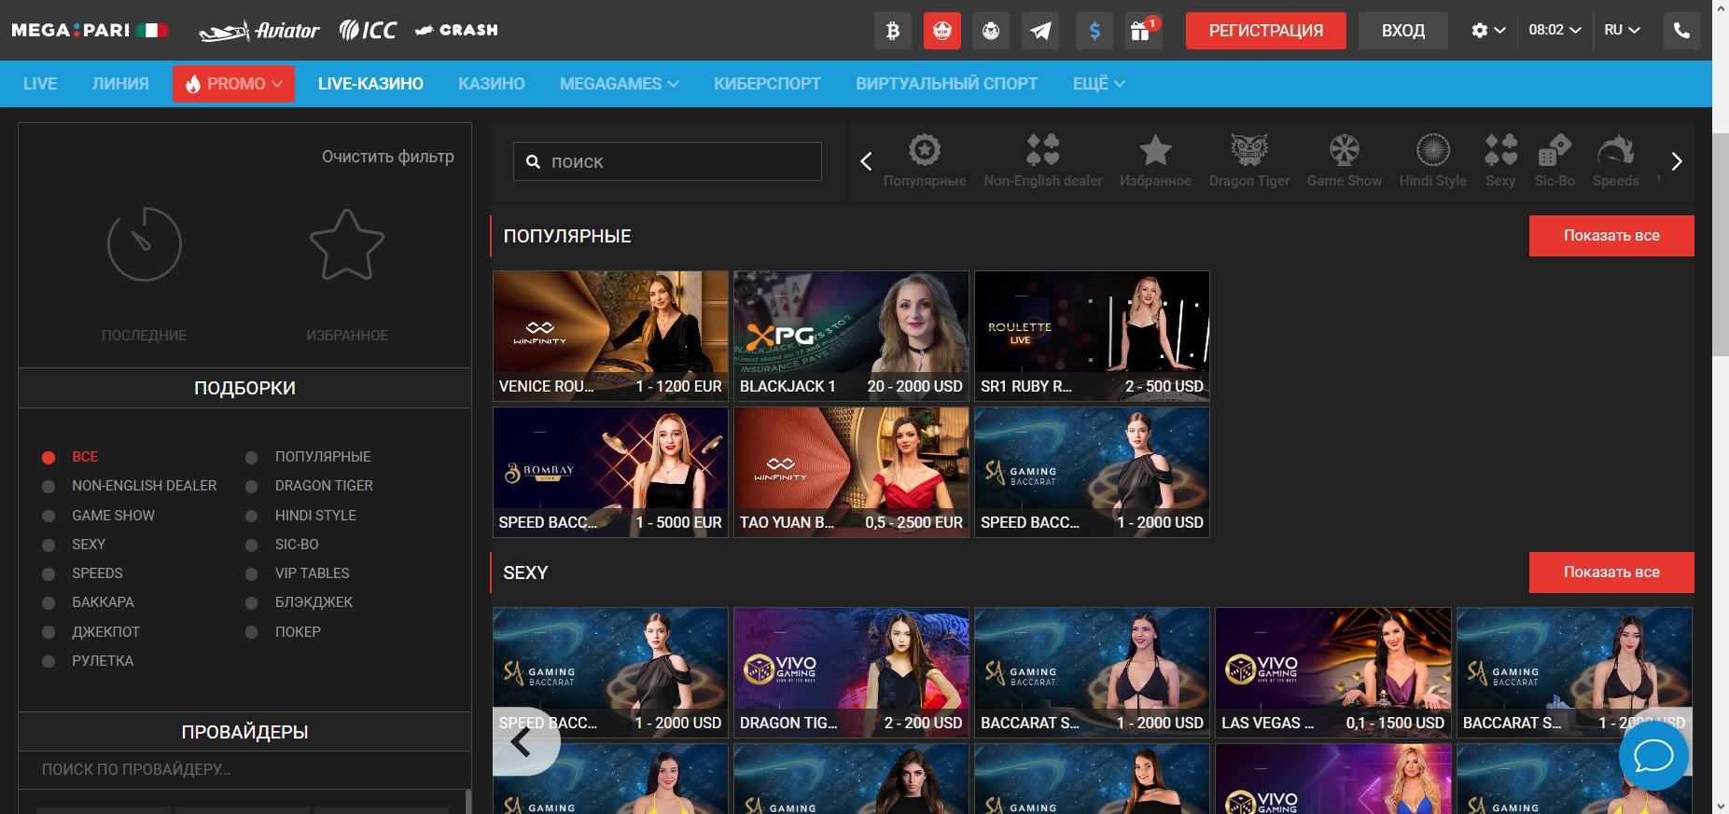The image size is (1729, 814).
Task: Open the gift box bonuses icon
Action: tap(1143, 31)
